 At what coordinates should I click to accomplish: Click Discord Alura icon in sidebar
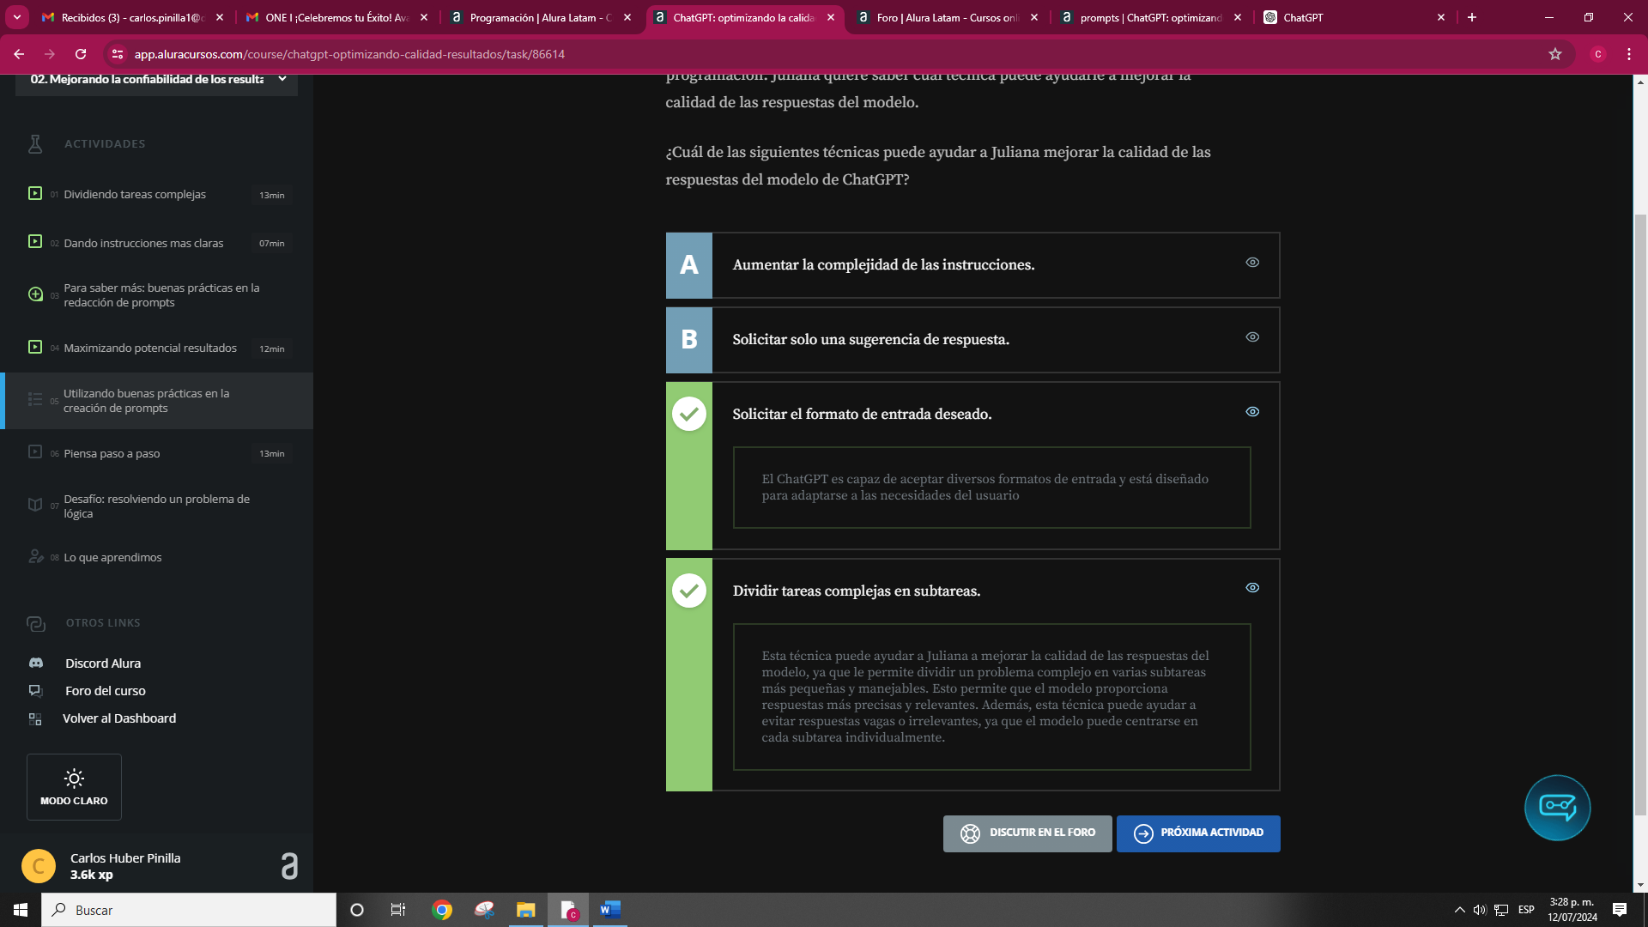[36, 662]
